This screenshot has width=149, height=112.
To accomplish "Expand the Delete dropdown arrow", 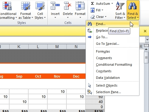I will tap(68, 18).
